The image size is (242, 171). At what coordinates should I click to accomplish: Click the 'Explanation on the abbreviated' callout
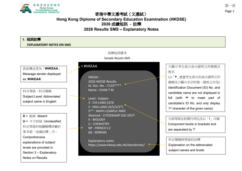196,145
